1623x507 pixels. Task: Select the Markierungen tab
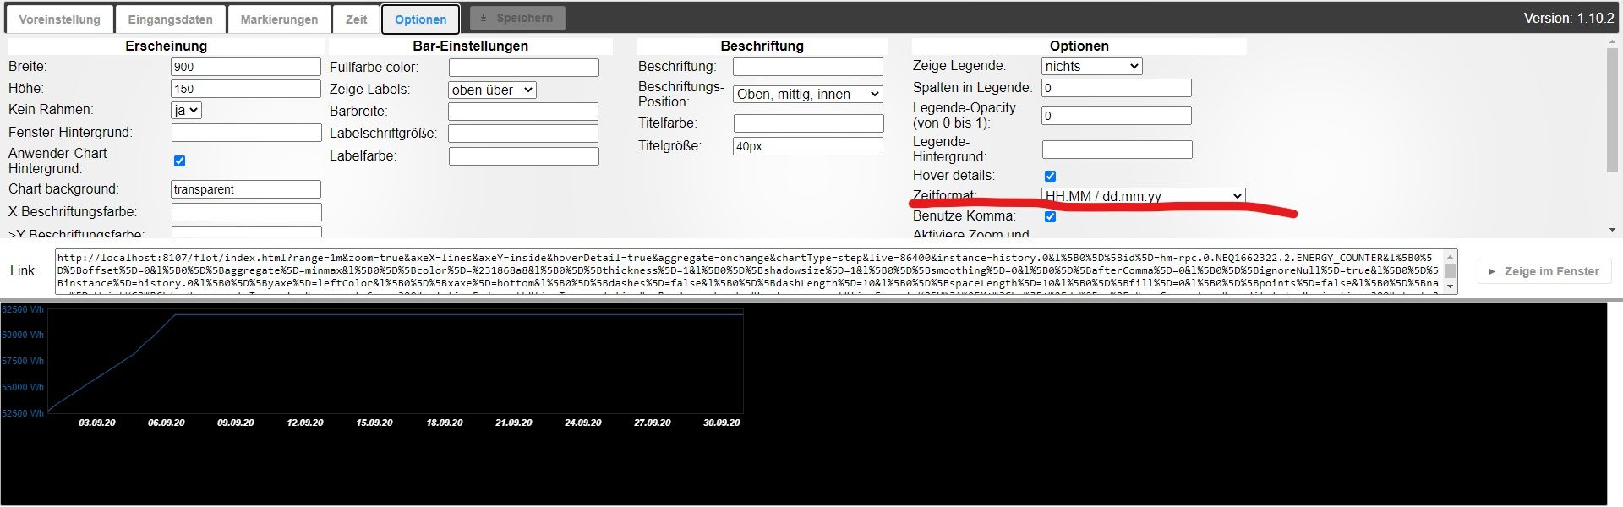point(279,19)
